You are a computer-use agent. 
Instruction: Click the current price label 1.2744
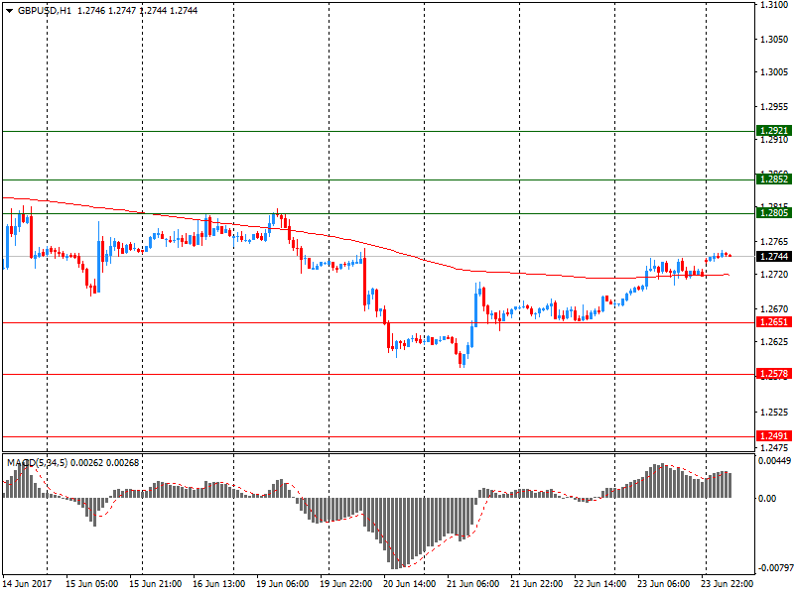pyautogui.click(x=774, y=257)
